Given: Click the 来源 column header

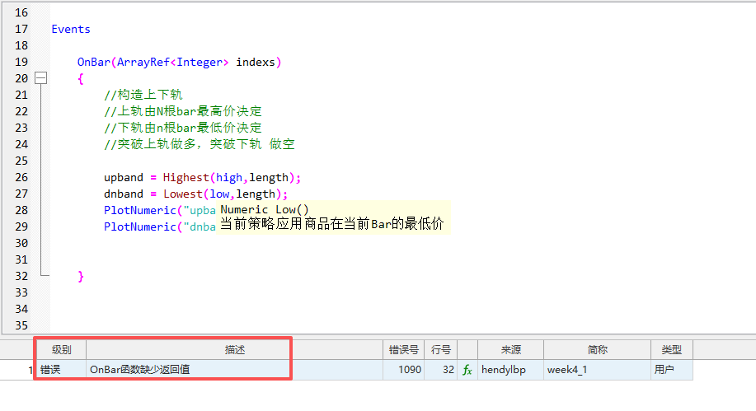Looking at the screenshot, I should (x=510, y=350).
